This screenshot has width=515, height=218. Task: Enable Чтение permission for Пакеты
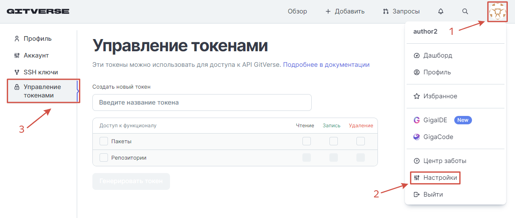(x=307, y=142)
